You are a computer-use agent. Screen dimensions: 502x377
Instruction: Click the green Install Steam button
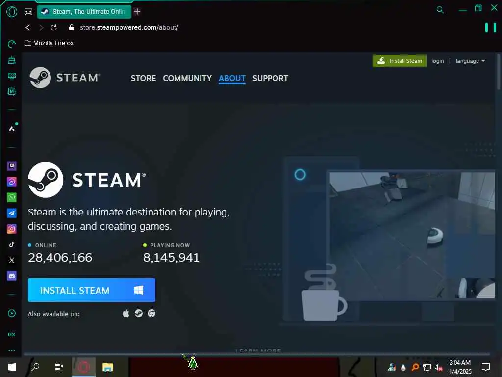[x=399, y=61]
